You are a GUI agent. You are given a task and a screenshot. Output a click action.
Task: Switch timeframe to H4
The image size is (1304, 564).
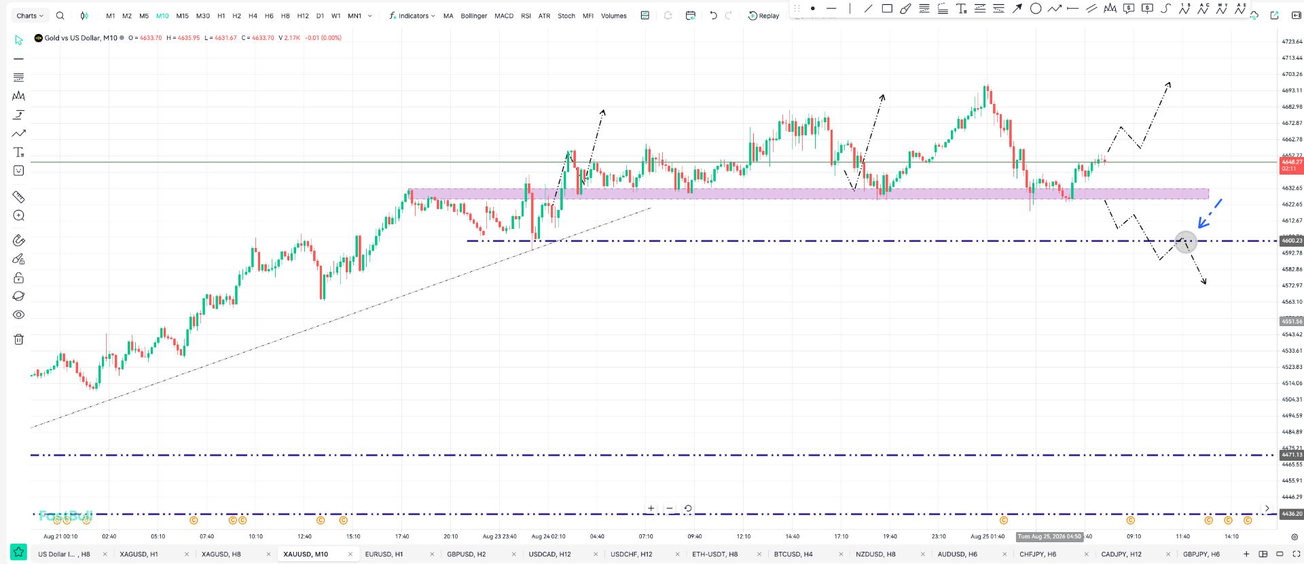[253, 16]
